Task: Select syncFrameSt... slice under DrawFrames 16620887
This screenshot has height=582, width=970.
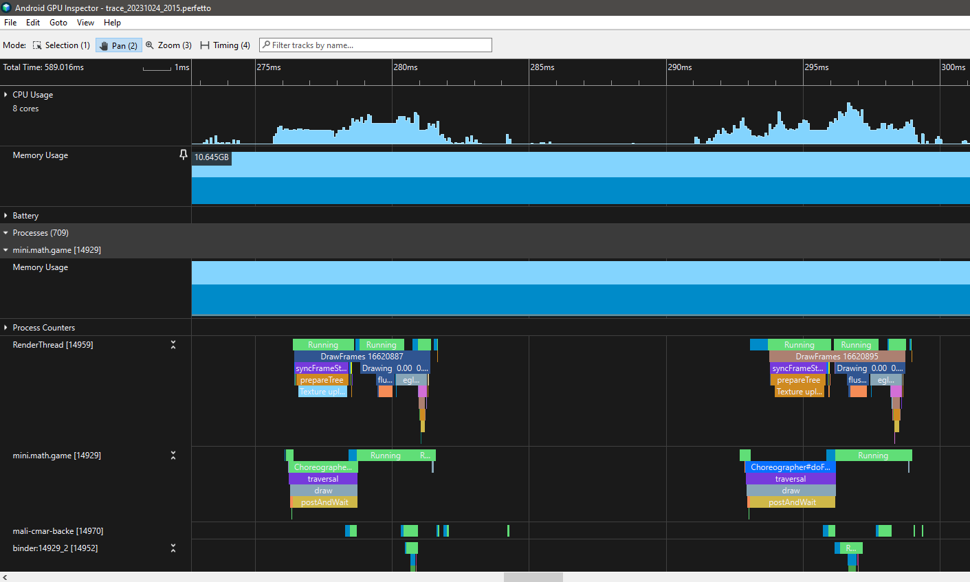Action: tap(321, 368)
